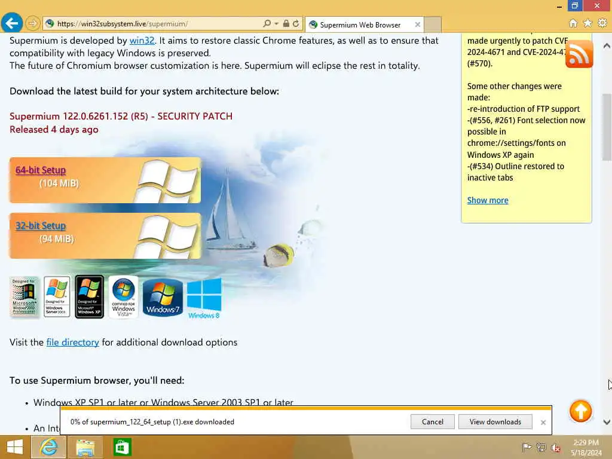Open Favorites star icon
The height and width of the screenshot is (459, 612).
(587, 23)
